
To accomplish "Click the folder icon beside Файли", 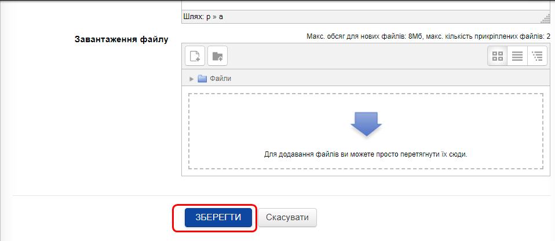I will pyautogui.click(x=202, y=79).
